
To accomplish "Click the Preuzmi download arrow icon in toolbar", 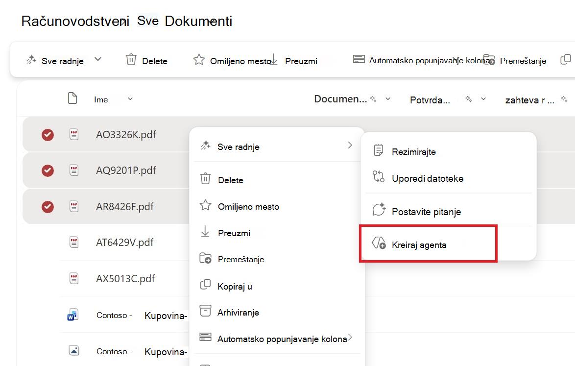I will 274,59.
